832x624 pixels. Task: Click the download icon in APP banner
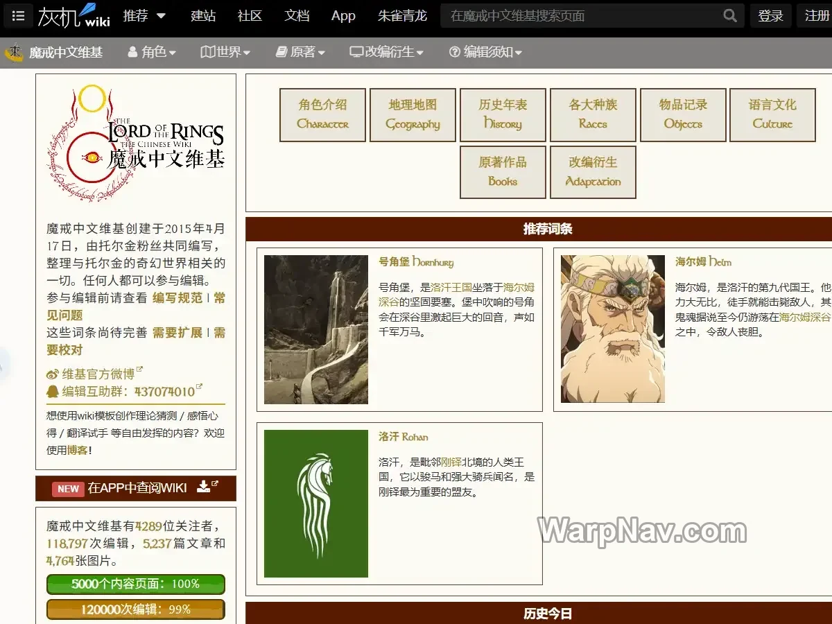[203, 486]
